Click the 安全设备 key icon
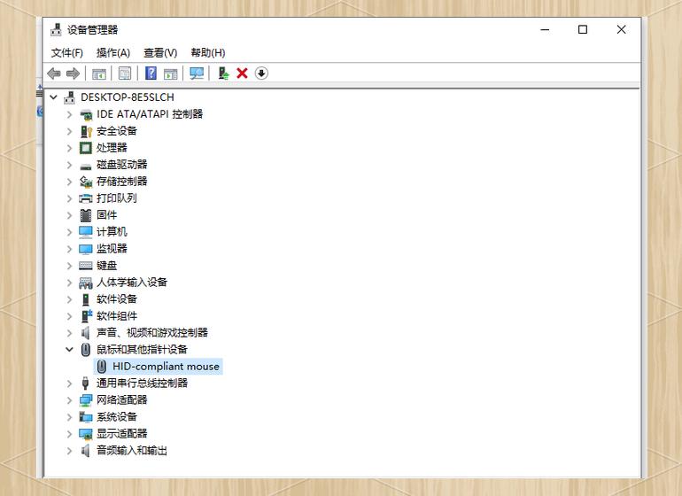This screenshot has height=496, width=682. (86, 131)
